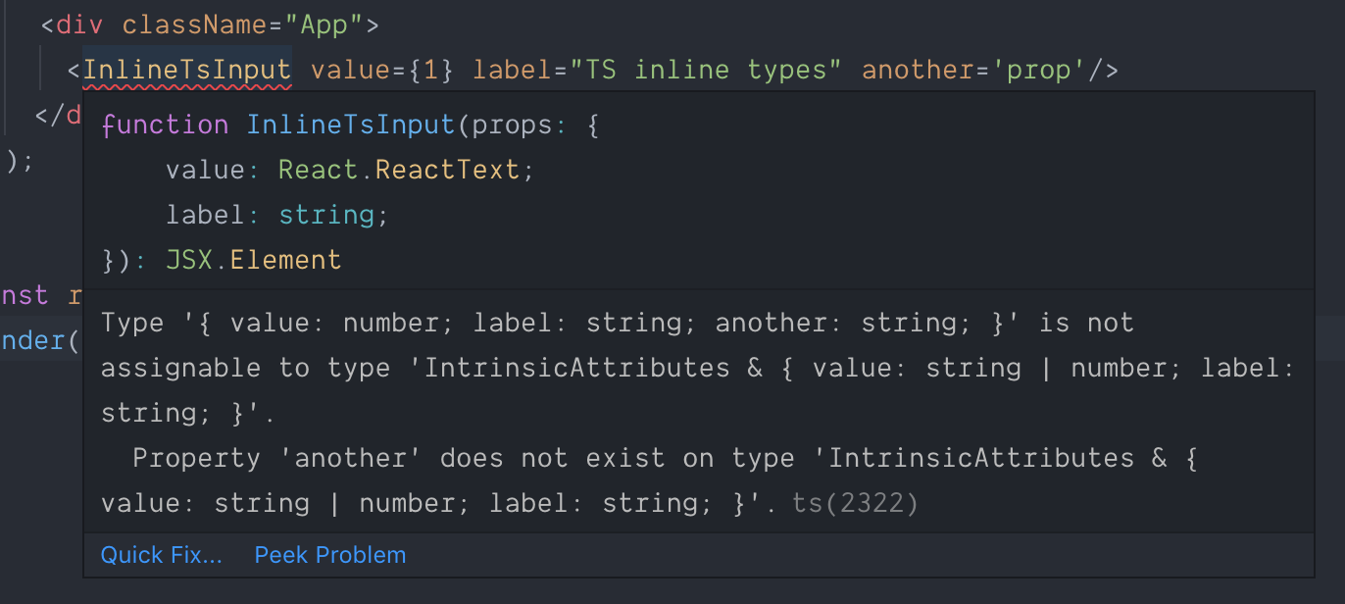Image resolution: width=1345 pixels, height=604 pixels.
Task: Click the ts(2322) error code
Action: pyautogui.click(x=856, y=503)
